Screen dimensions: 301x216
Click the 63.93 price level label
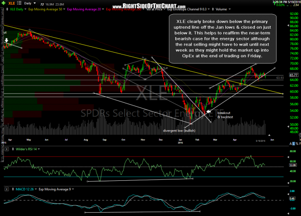click(280, 78)
